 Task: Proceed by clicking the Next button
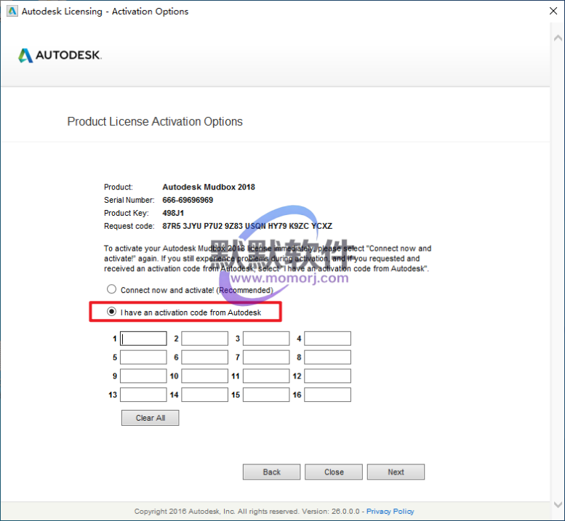[396, 472]
